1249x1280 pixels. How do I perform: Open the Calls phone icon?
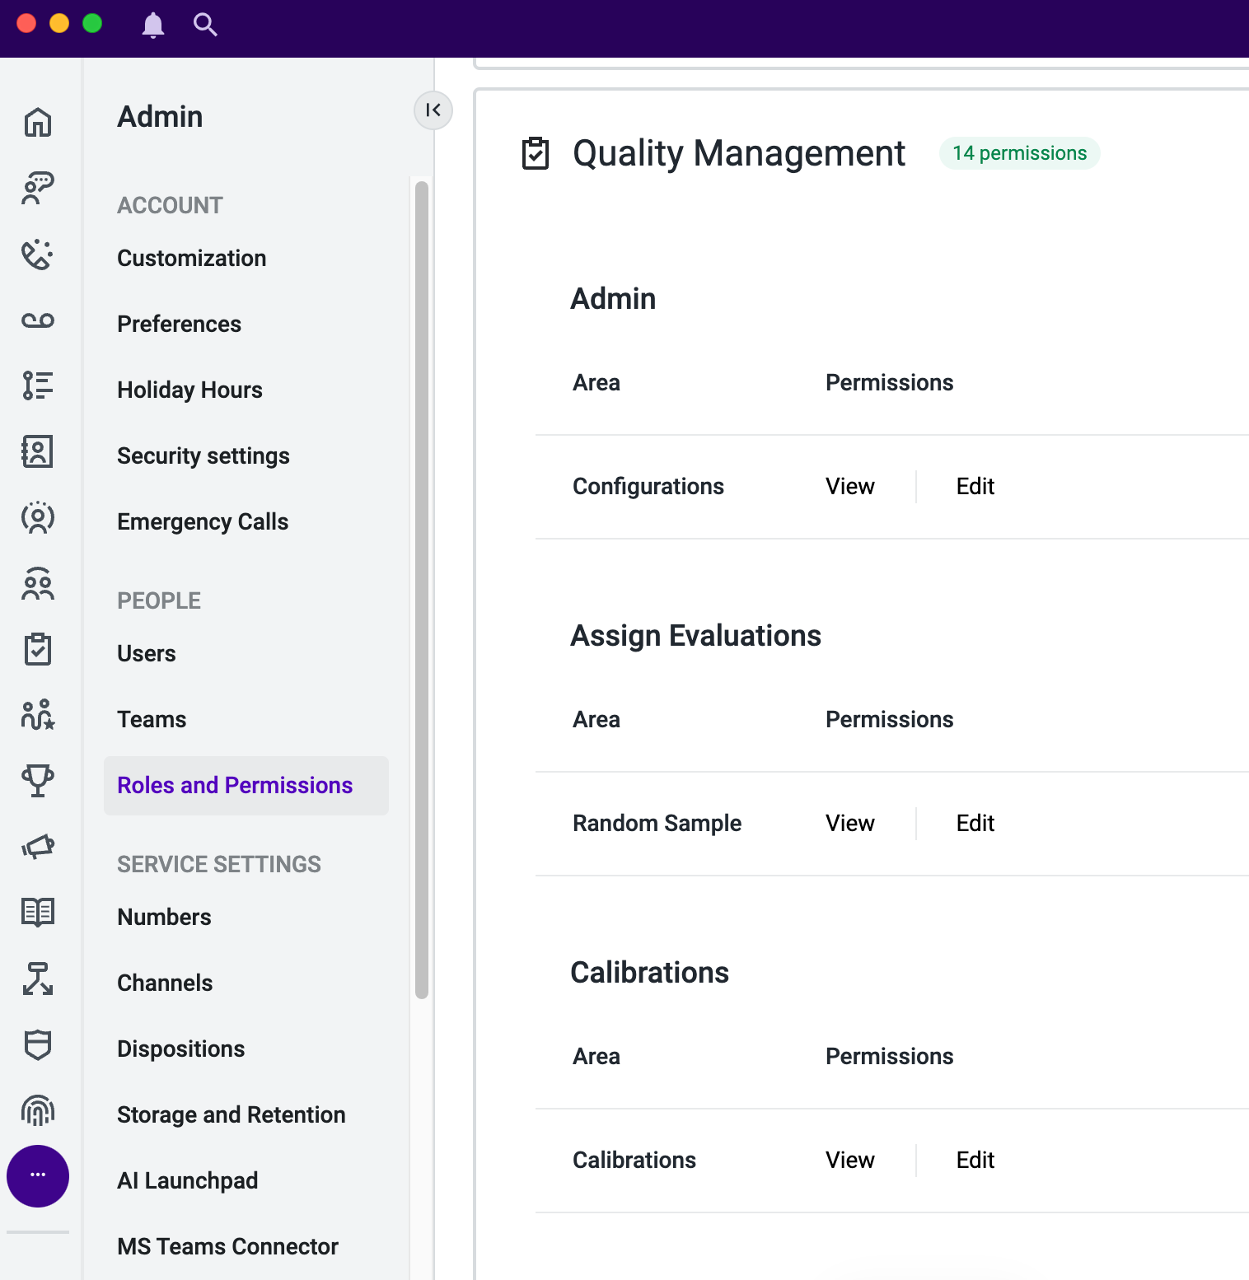tap(38, 255)
